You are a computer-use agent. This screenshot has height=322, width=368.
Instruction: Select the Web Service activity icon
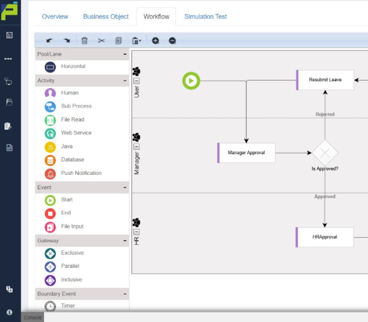click(x=50, y=134)
